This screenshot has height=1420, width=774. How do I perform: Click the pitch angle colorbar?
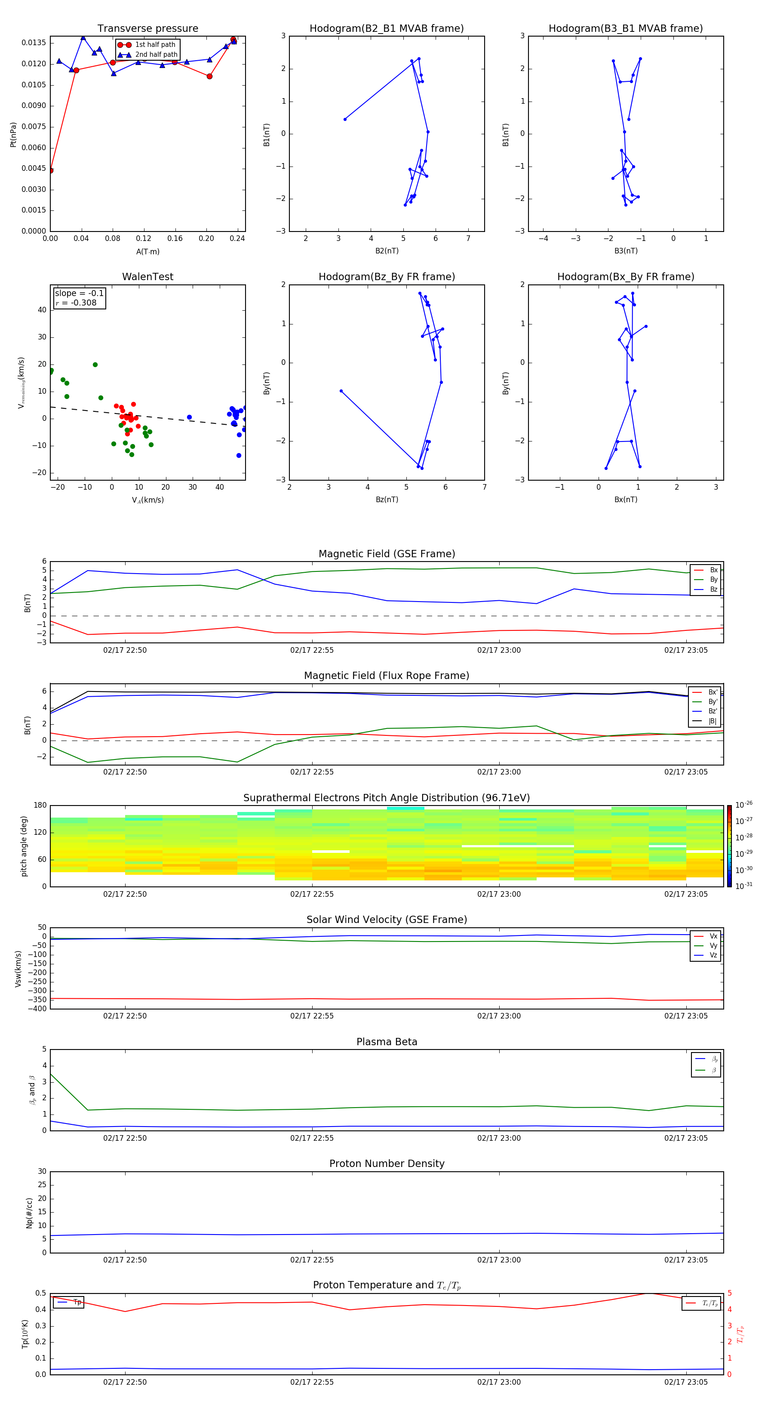pyautogui.click(x=729, y=846)
